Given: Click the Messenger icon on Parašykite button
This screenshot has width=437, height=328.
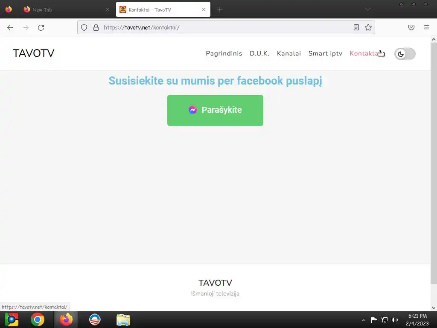Looking at the screenshot, I should click(x=192, y=110).
